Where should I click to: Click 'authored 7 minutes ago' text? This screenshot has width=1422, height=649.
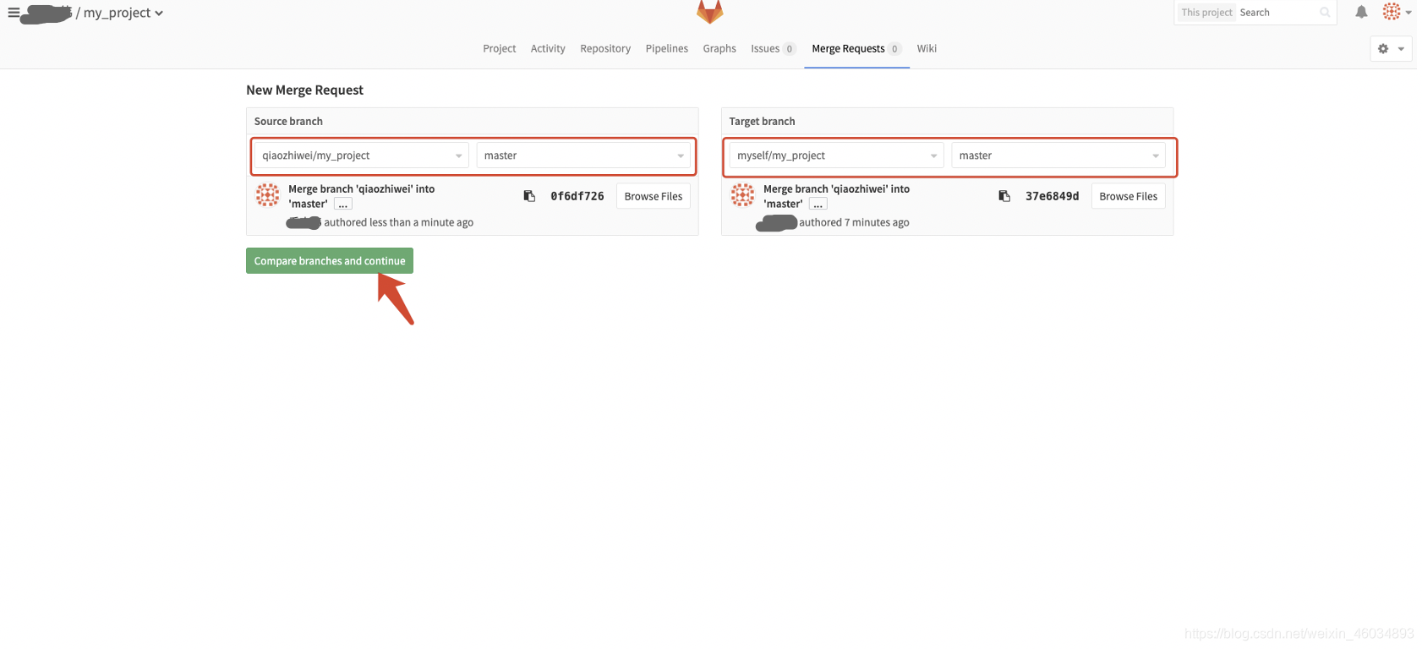tap(855, 223)
